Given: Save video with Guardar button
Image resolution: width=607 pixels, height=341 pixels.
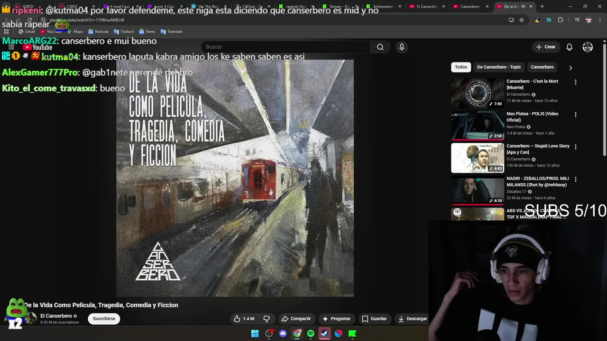Looking at the screenshot, I should [374, 319].
